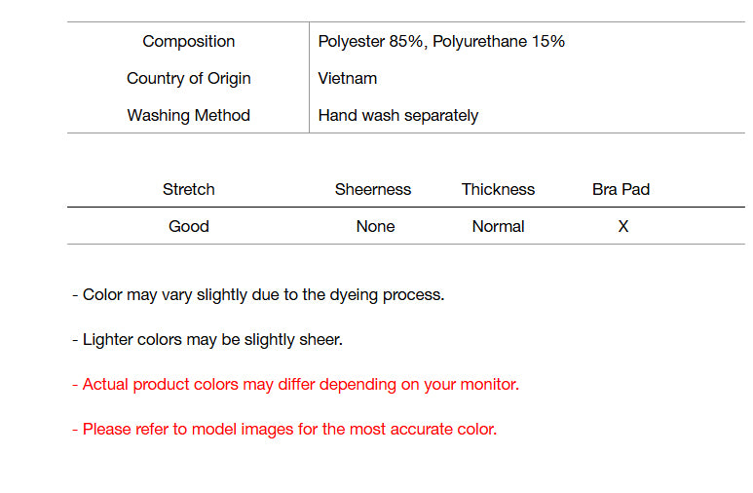The image size is (753, 493).
Task: Click the red model images note
Action: pos(284,429)
